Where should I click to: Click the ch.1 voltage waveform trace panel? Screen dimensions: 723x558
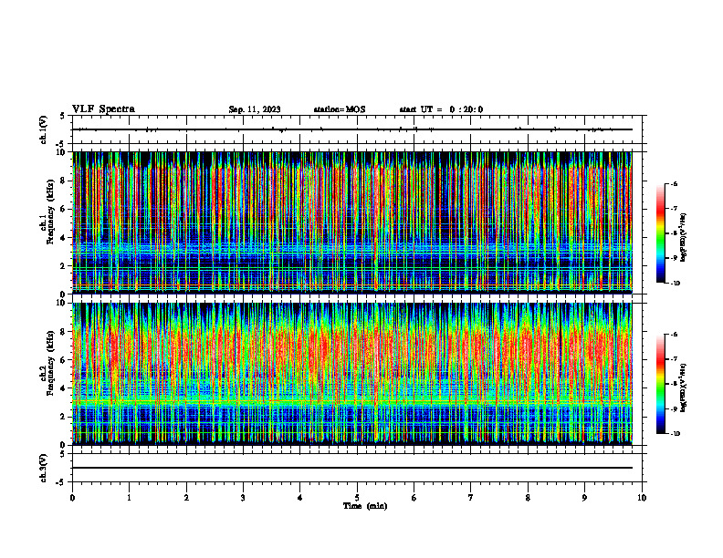coord(357,129)
